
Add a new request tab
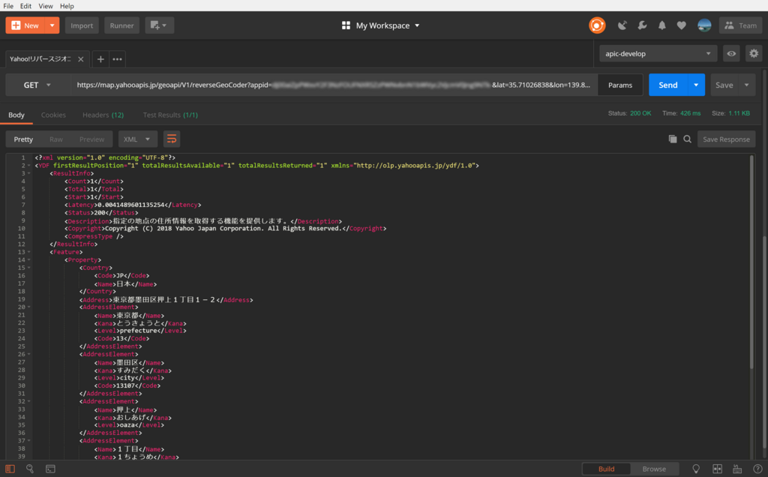100,59
